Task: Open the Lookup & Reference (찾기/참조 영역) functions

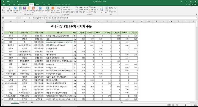Action: [x=40, y=10]
